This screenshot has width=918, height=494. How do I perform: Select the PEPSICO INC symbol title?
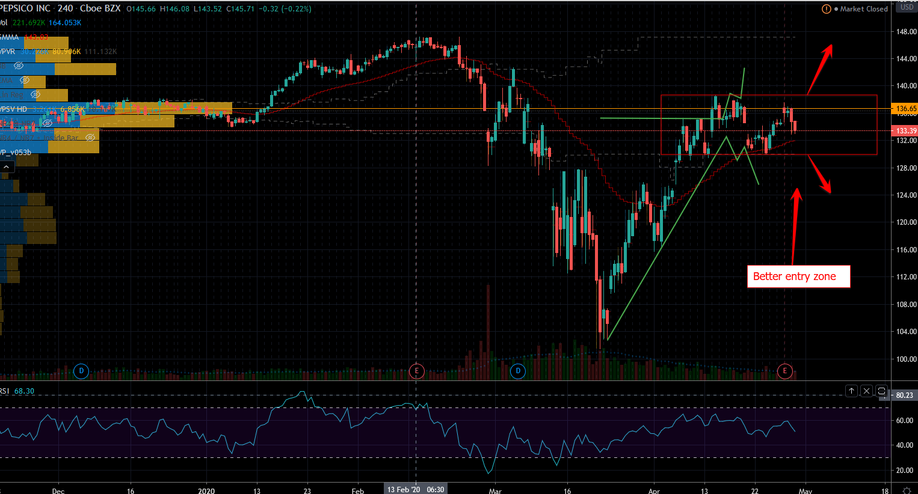point(25,8)
